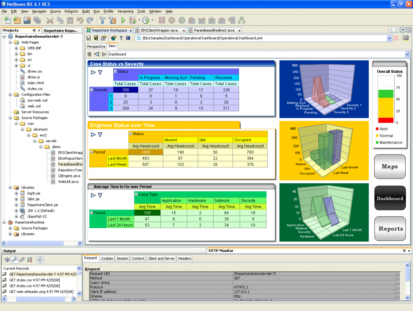Run the project with the green play icon
Screen dimensions: 413x311
pos(123,20)
